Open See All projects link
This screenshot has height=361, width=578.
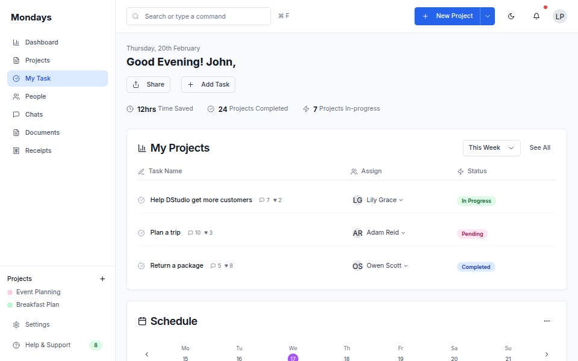click(x=539, y=147)
